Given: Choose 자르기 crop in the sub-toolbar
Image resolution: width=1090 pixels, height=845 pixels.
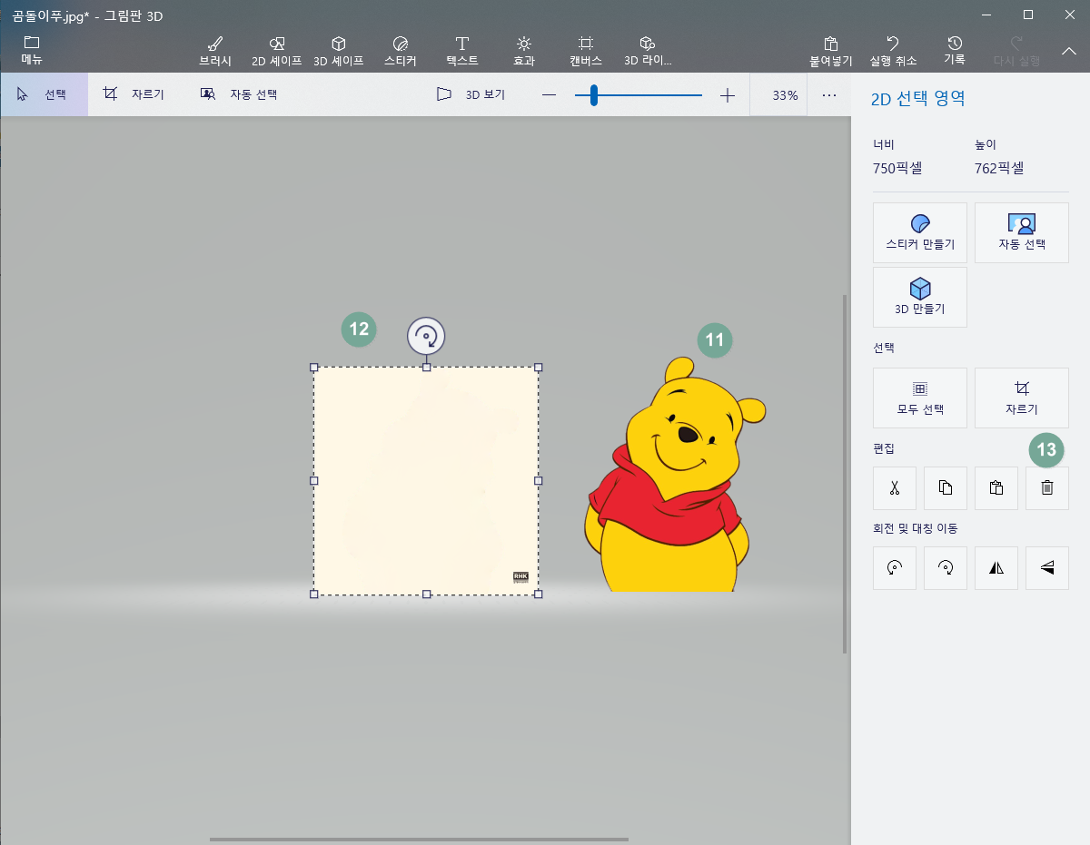Looking at the screenshot, I should [x=134, y=94].
